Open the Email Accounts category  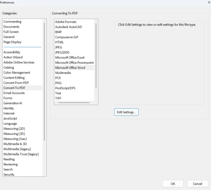tap(14, 93)
